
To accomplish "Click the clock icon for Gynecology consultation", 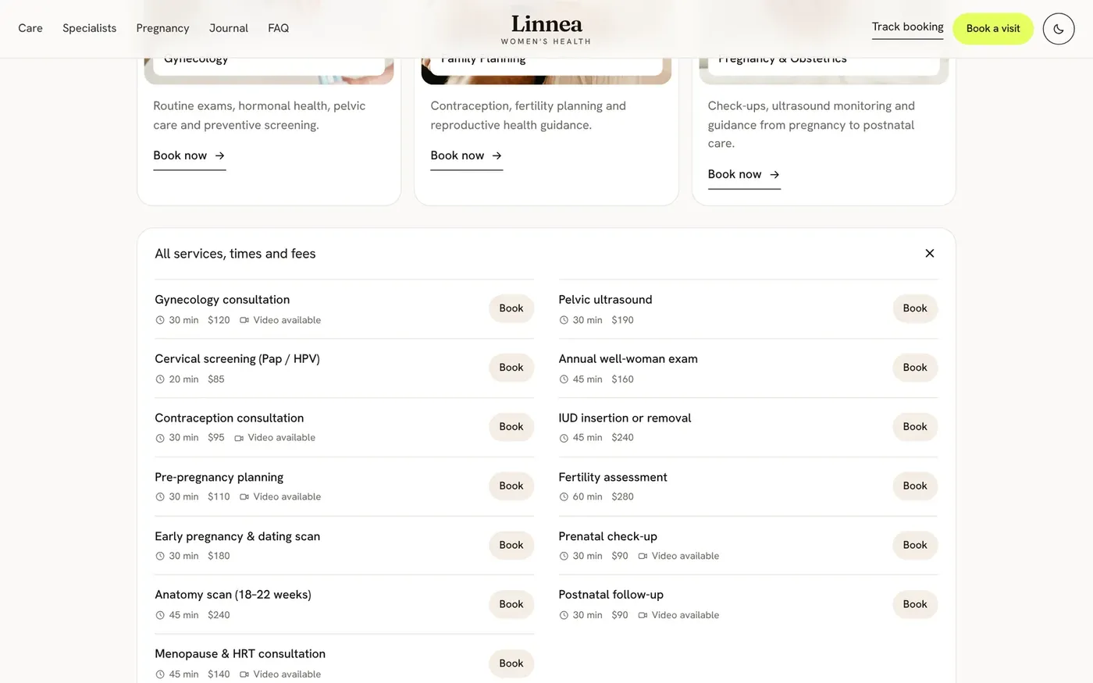I will (x=160, y=320).
